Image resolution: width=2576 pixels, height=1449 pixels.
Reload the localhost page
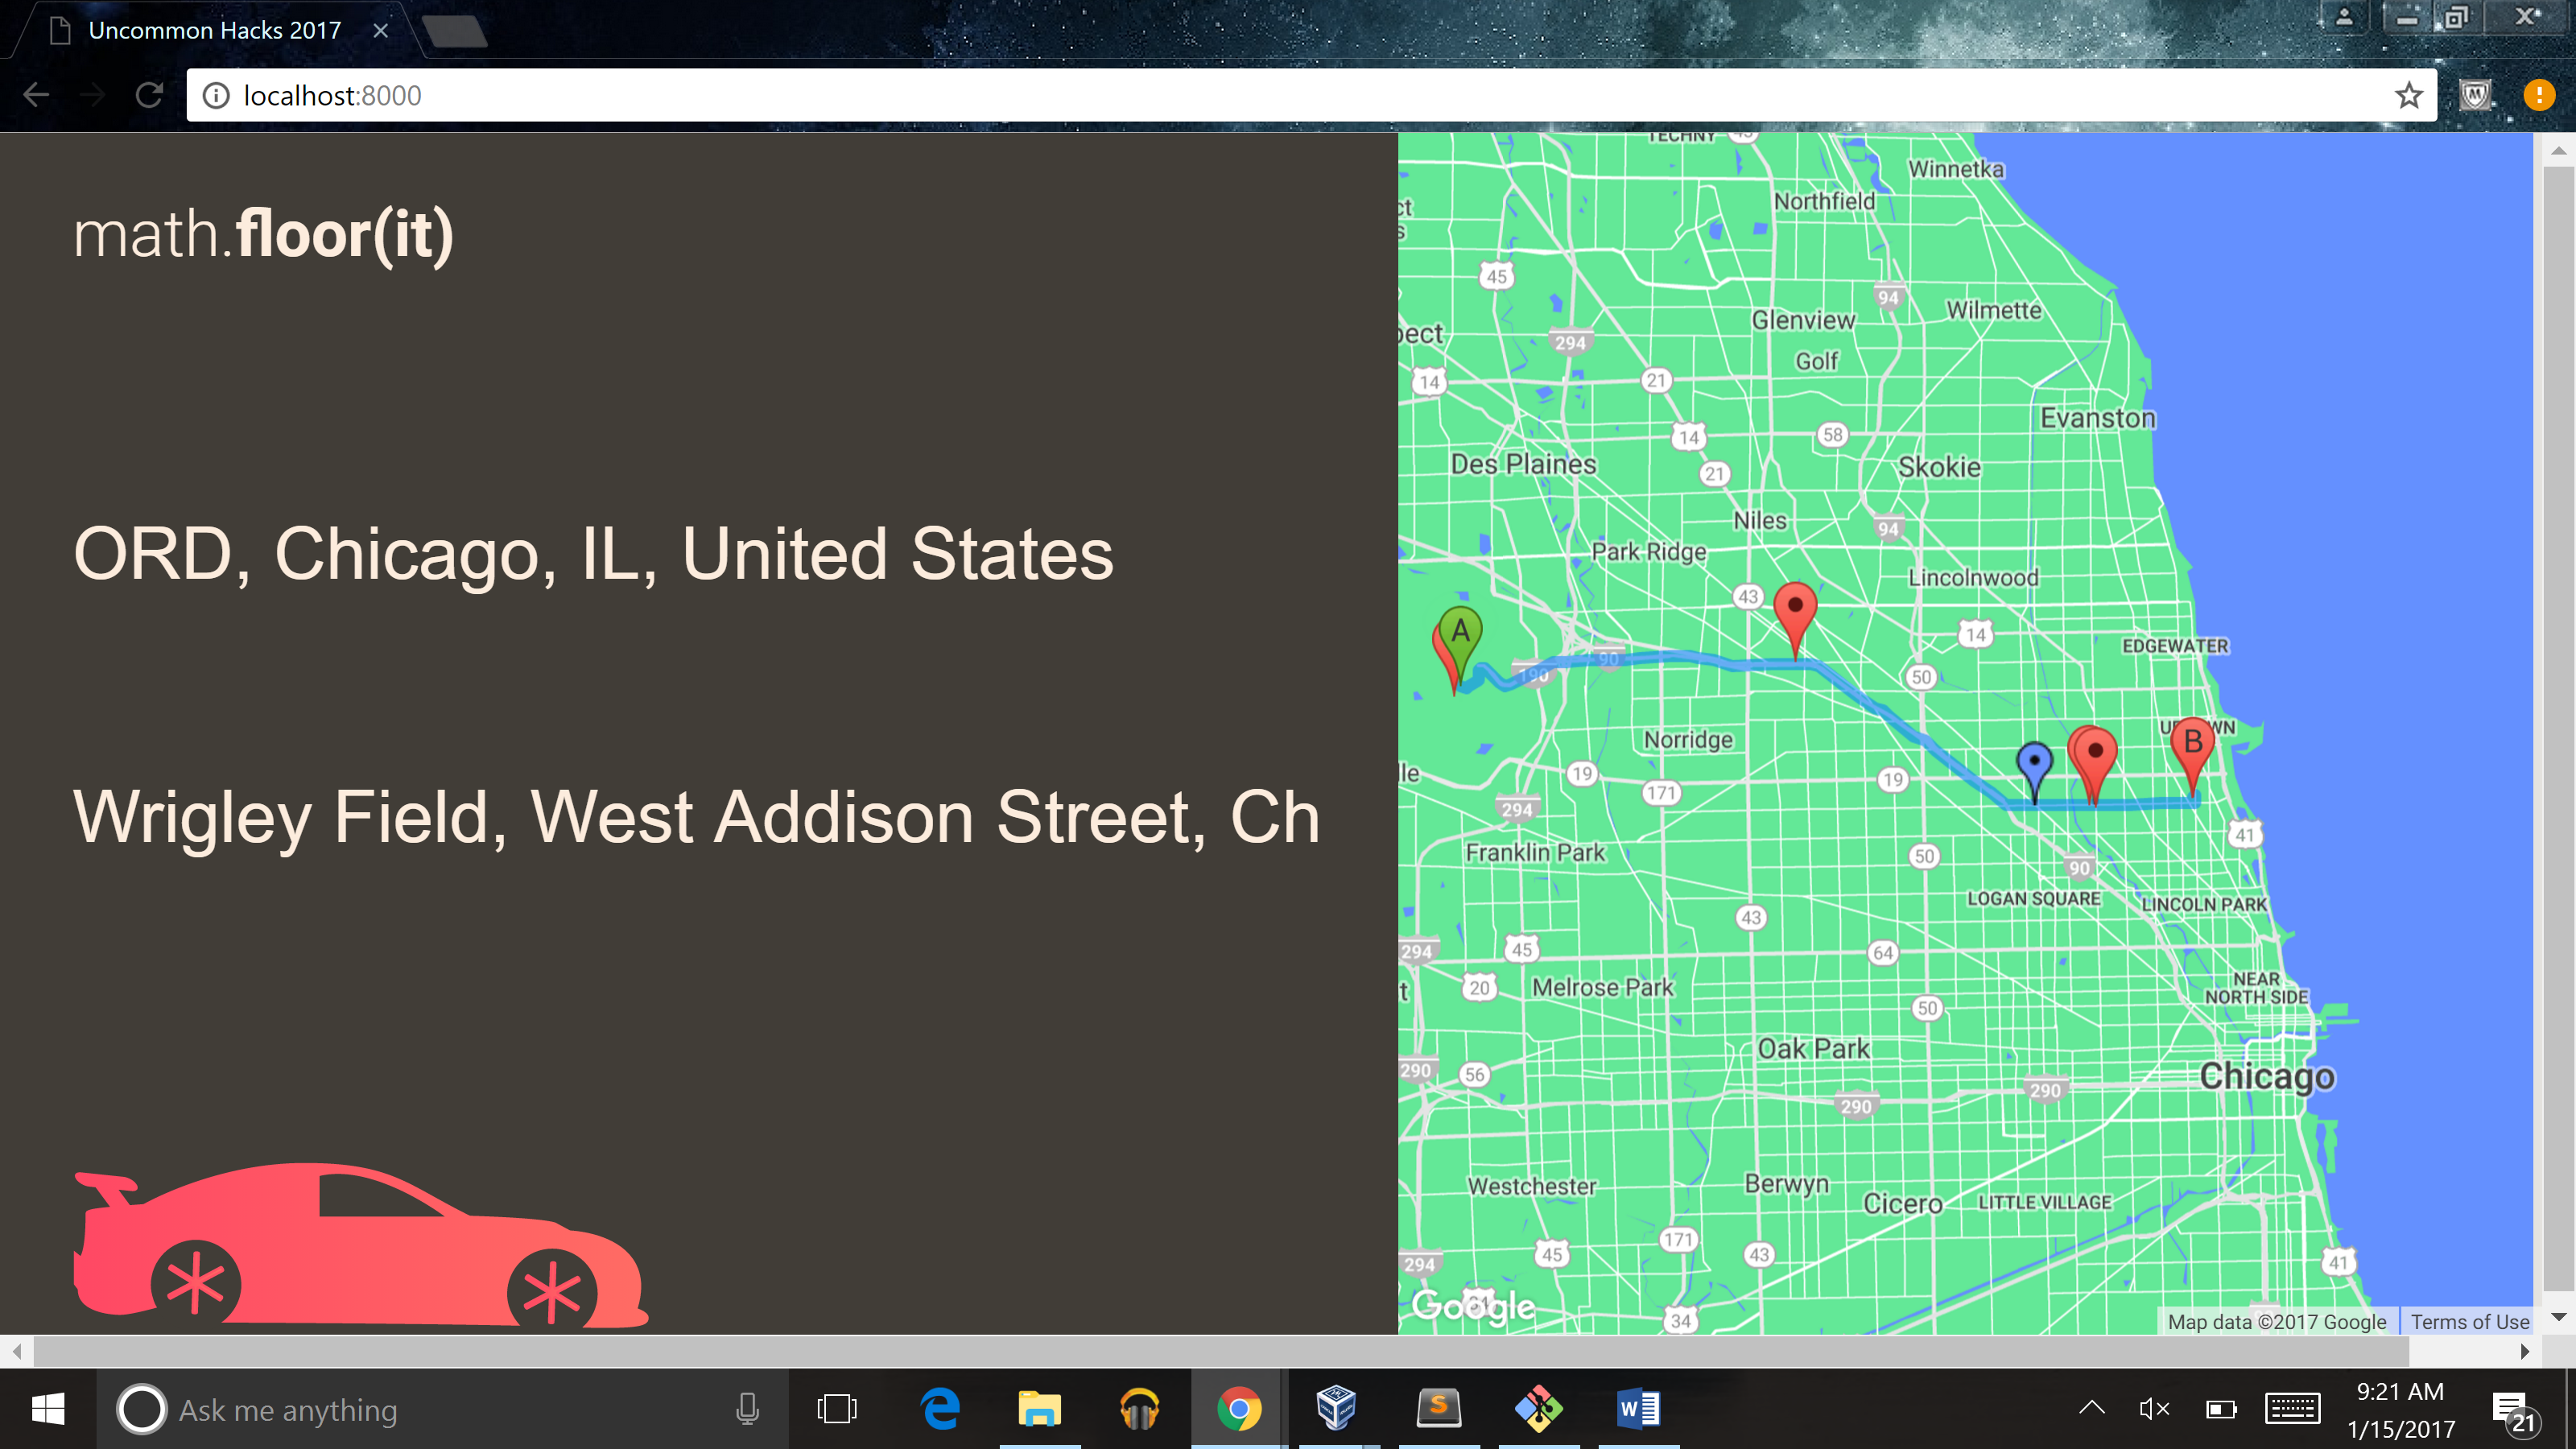pyautogui.click(x=149, y=96)
